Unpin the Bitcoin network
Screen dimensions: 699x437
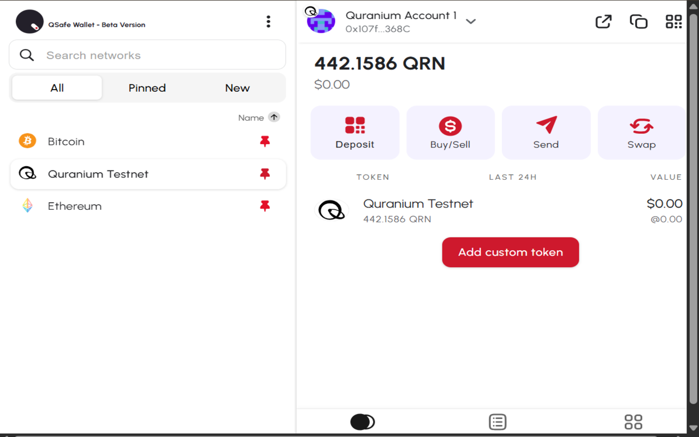point(265,141)
